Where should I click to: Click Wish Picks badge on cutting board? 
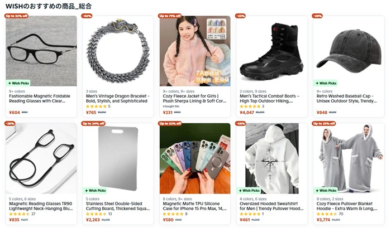(95, 191)
